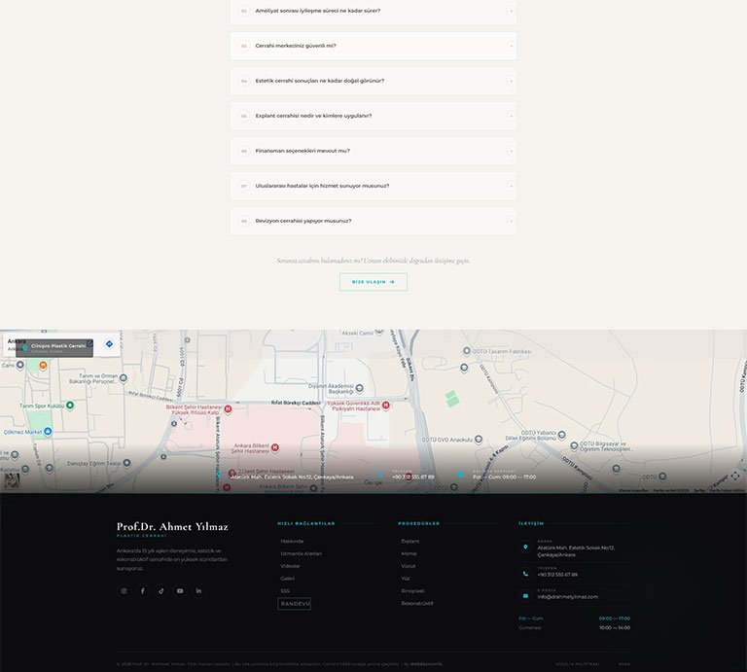Image resolution: width=747 pixels, height=672 pixels.
Task: Click the map fullscreen toggle icon
Action: click(x=735, y=476)
